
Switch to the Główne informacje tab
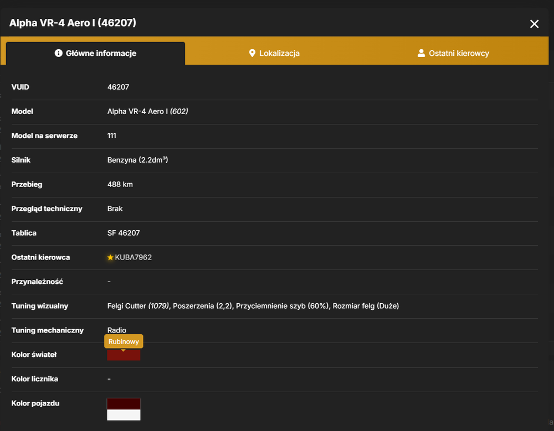tap(95, 53)
